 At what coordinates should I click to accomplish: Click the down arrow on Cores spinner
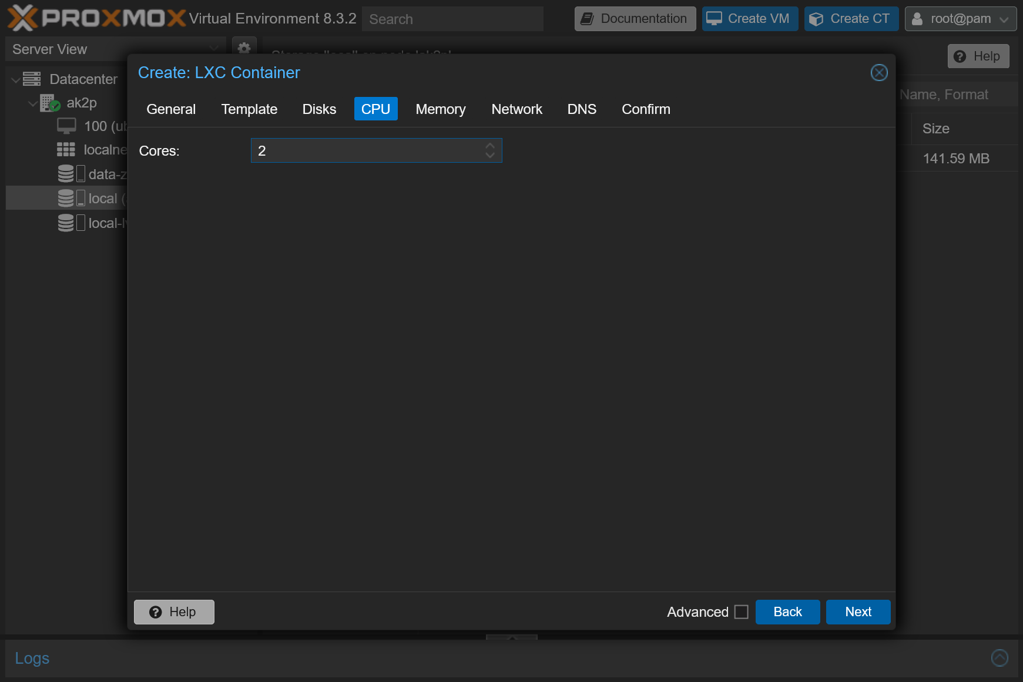489,155
